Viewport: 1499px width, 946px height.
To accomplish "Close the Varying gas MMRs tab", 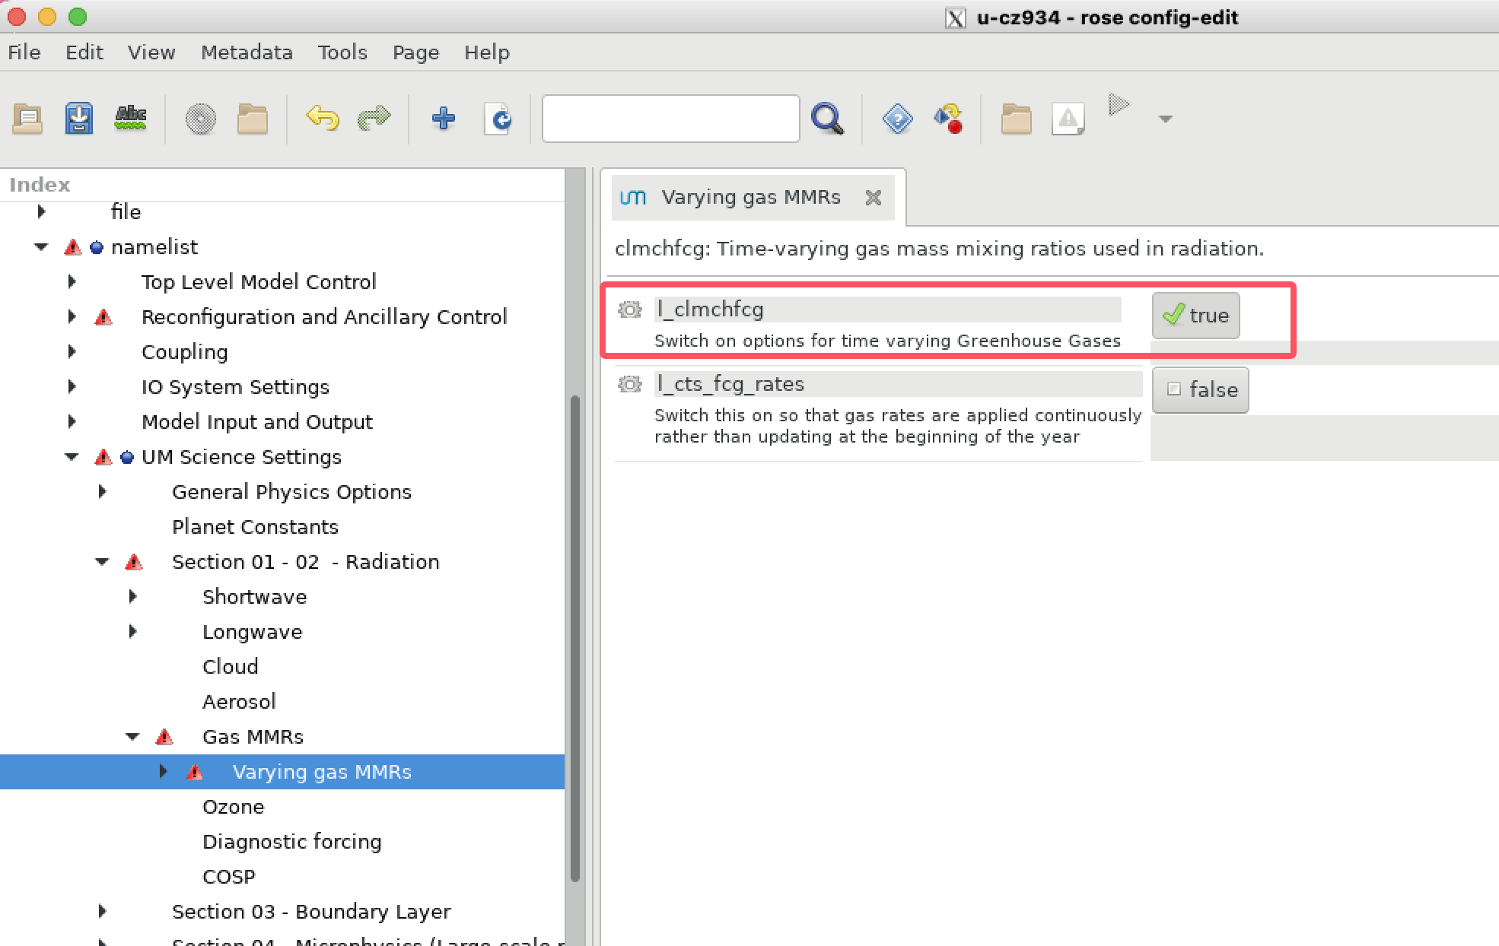I will 874,198.
